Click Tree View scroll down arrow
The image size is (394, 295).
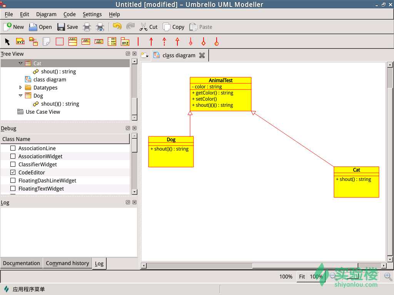134,118
